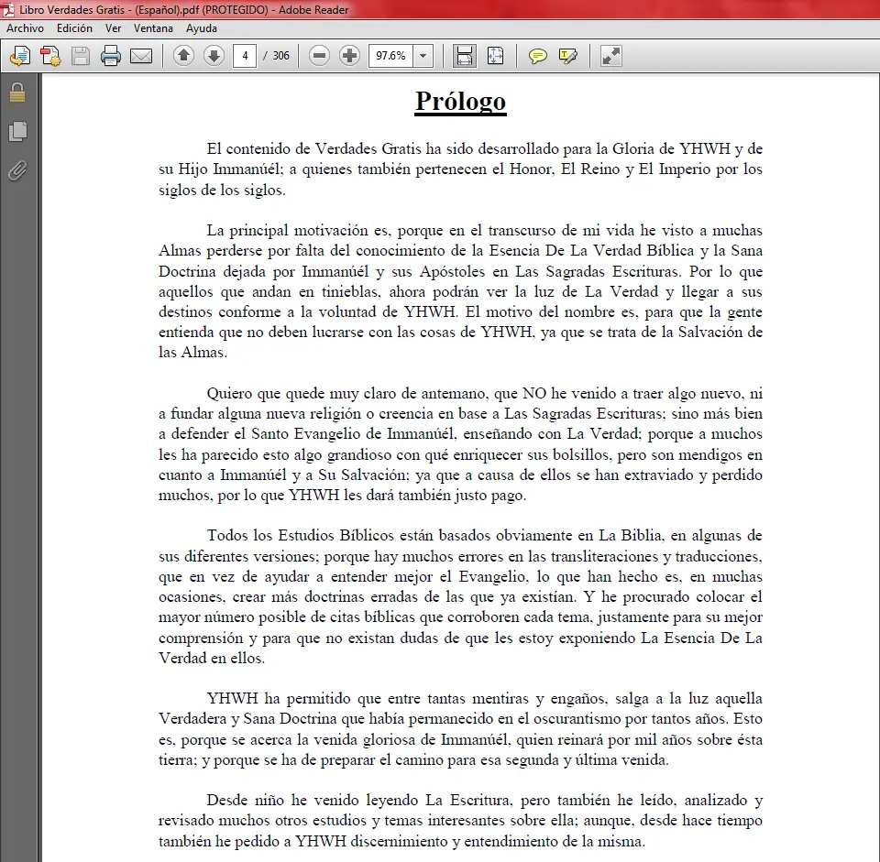Viewport: 880px width, 862px height.
Task: Go to next page arrow
Action: pyautogui.click(x=214, y=56)
